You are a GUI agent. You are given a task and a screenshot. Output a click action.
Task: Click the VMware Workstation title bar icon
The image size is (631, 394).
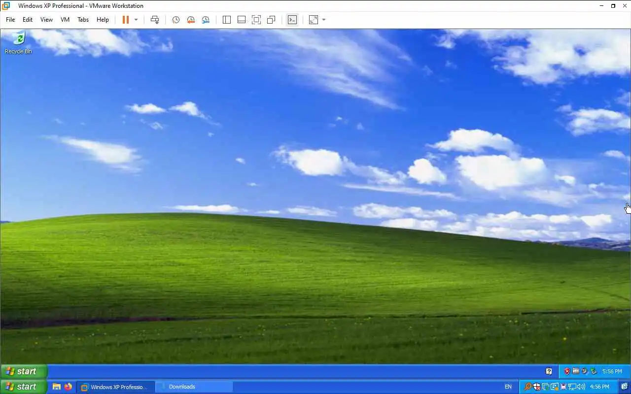(x=6, y=6)
